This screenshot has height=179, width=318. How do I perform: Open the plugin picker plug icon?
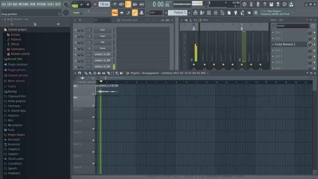point(236,13)
